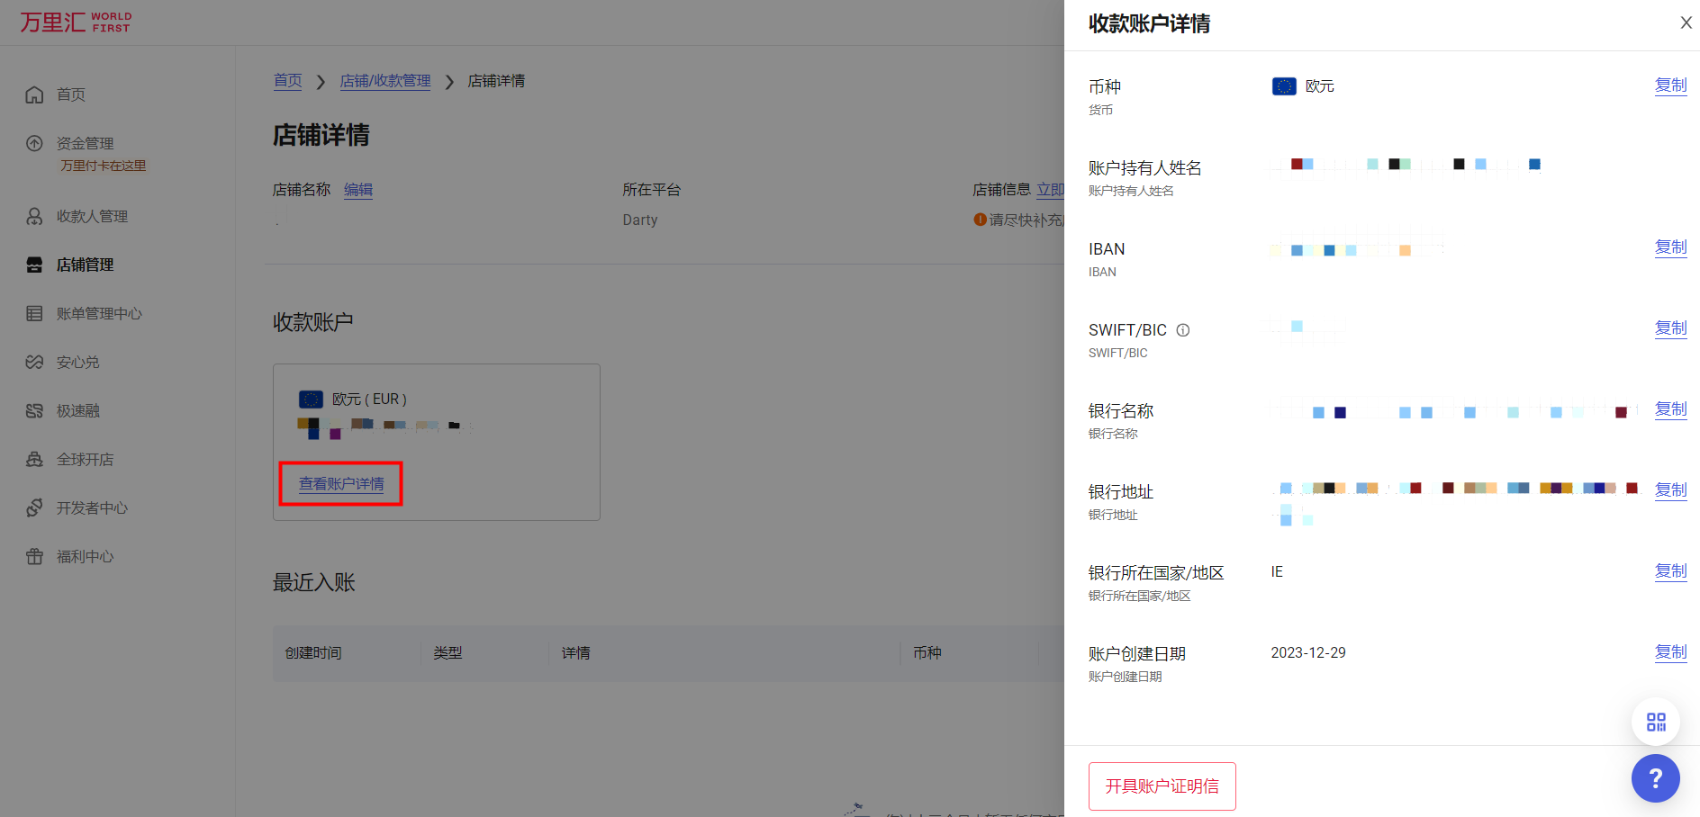Open the 店铺/收款管理 breadcrumb link

(385, 81)
